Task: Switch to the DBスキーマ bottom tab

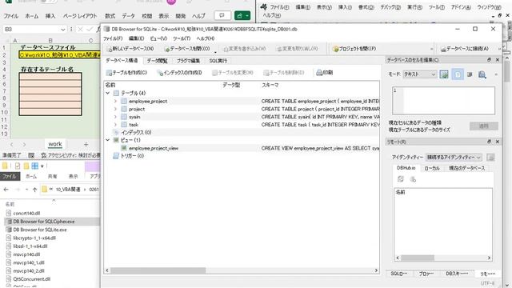Action: click(457, 274)
